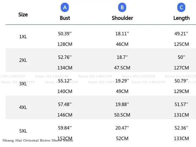Click the blue A circle badge

tap(65, 8)
